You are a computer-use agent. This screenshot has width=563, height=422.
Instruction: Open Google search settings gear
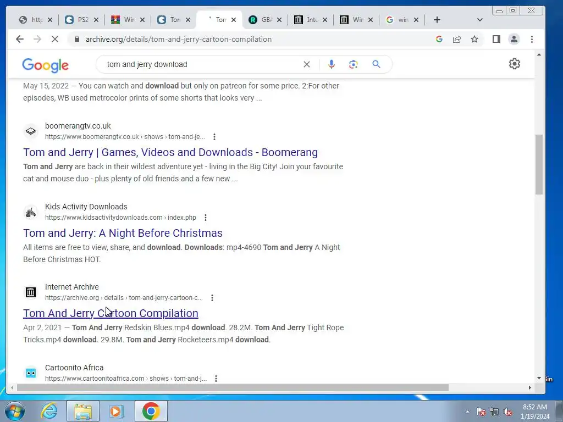(514, 64)
